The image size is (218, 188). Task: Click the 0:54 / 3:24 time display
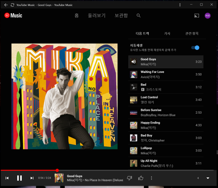tap(45, 178)
